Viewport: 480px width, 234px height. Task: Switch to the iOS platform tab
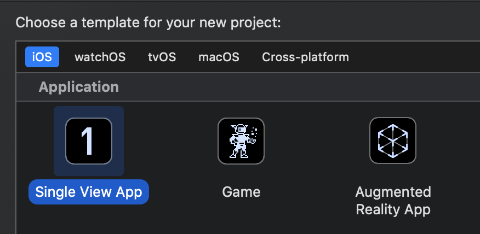[42, 57]
